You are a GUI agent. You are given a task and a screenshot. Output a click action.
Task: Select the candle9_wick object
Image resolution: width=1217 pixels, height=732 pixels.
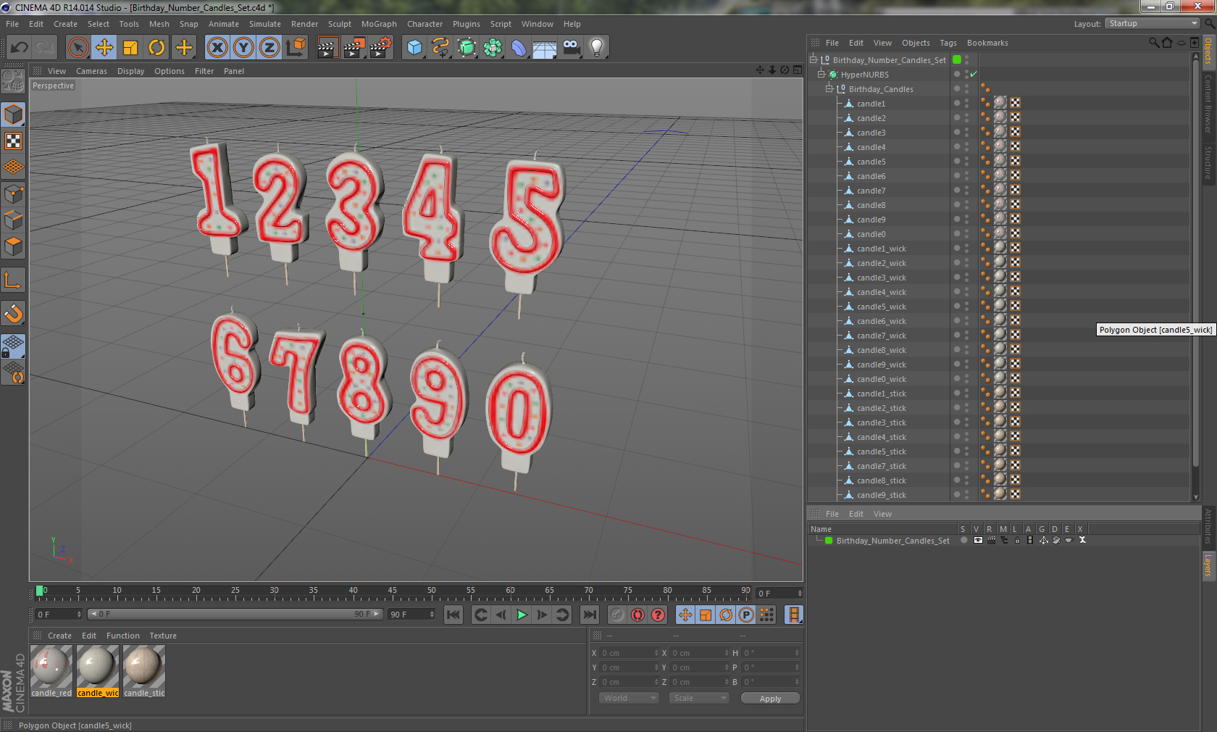point(881,365)
